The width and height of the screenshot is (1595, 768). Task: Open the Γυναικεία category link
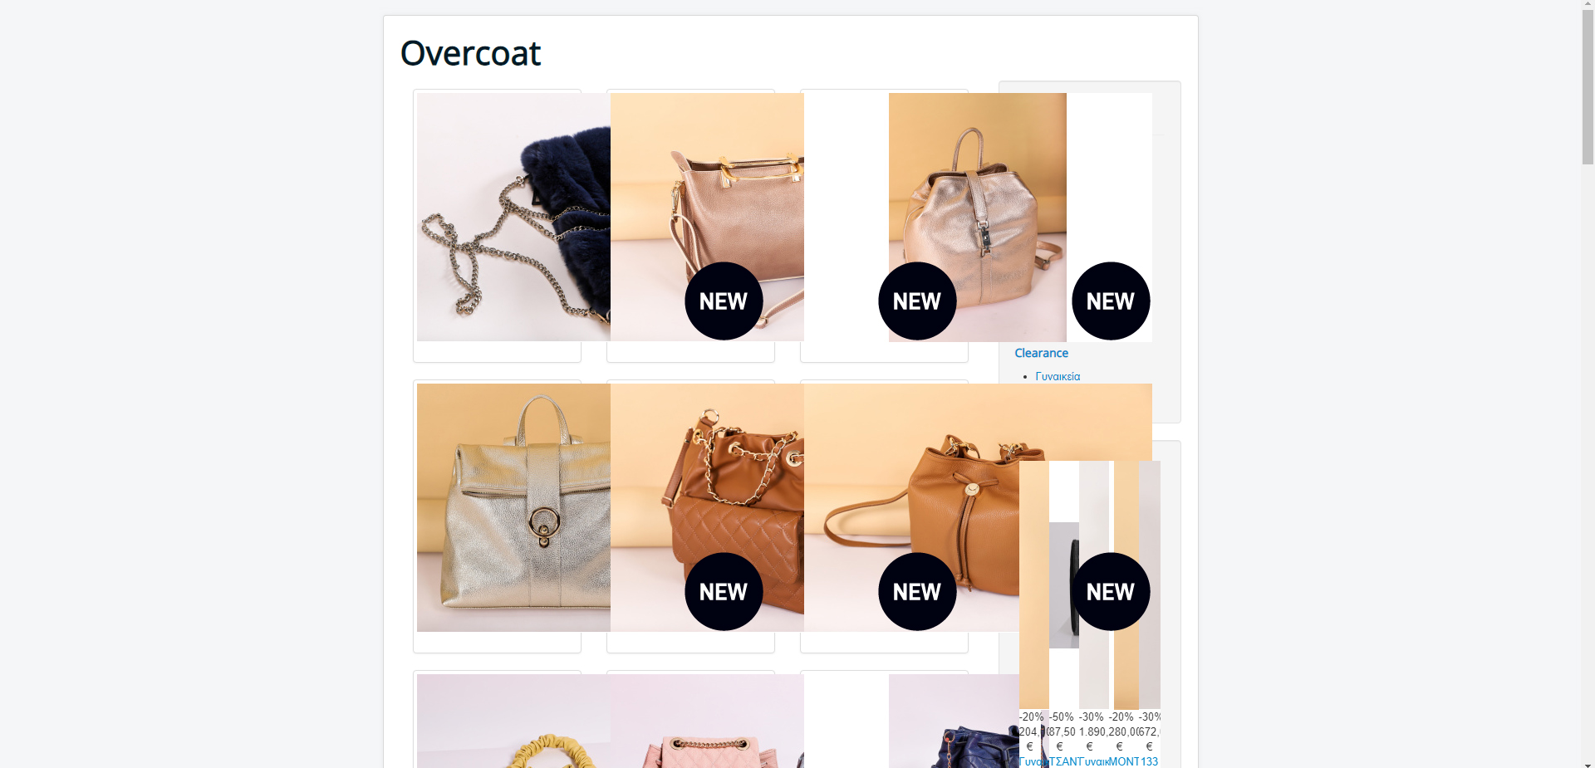pos(1058,376)
